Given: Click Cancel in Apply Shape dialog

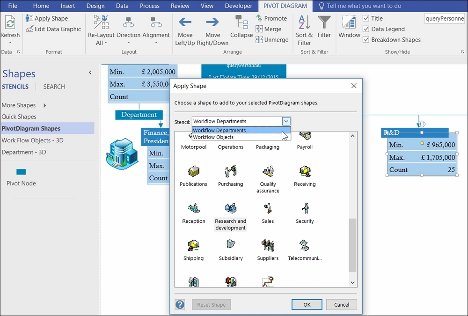Looking at the screenshot, I should [x=342, y=305].
